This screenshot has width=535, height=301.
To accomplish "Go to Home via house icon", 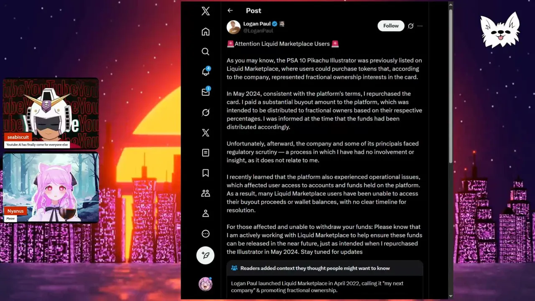I will click(x=205, y=32).
